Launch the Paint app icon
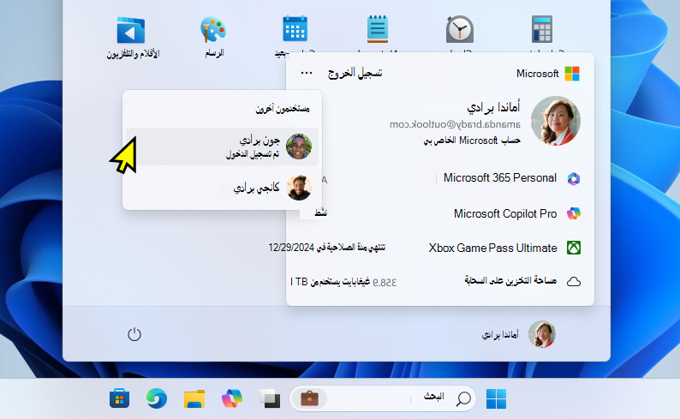Viewport: 680px width, 419px height. [213, 29]
